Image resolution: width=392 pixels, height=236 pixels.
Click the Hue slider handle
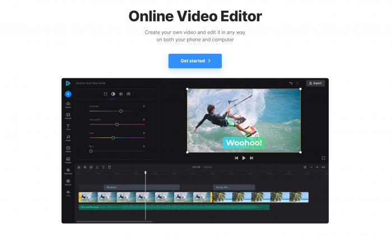113,138
